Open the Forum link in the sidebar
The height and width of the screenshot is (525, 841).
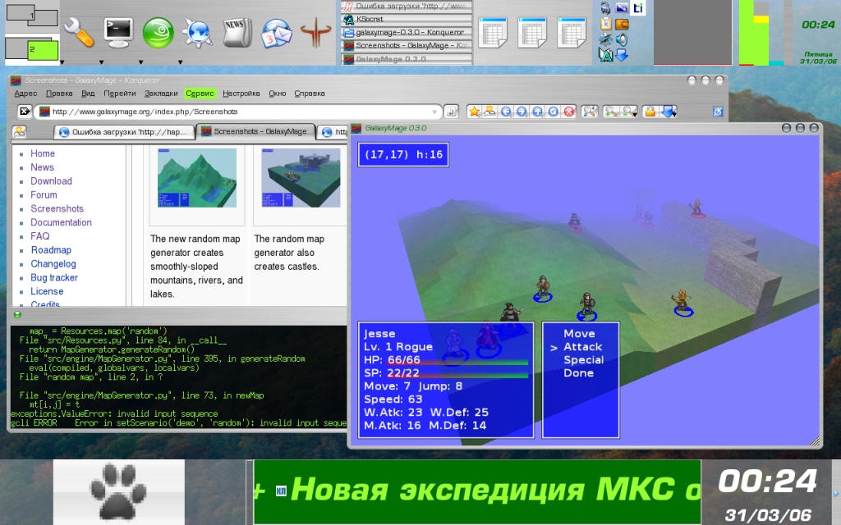[44, 195]
